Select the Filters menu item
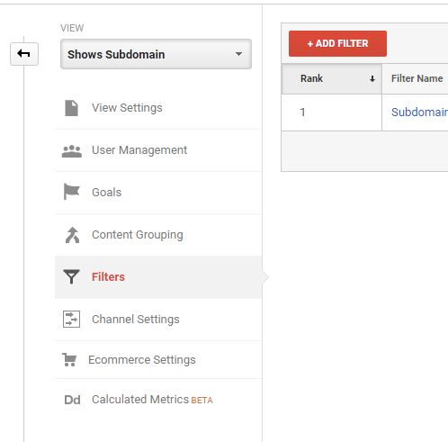The width and height of the screenshot is (448, 442). (158, 277)
